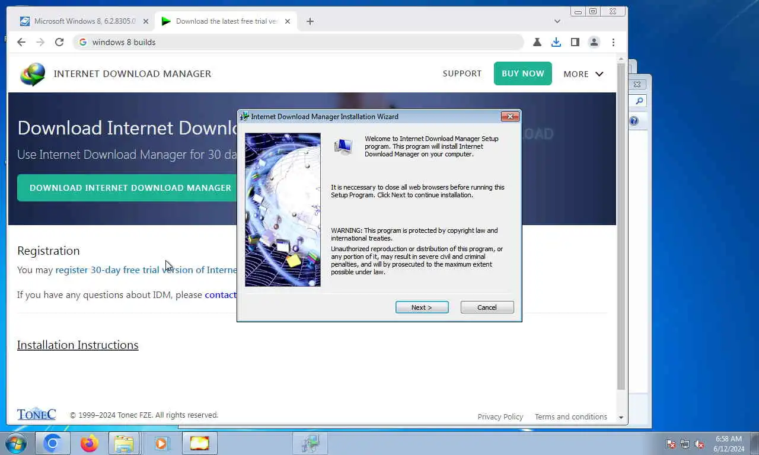759x455 pixels.
Task: Open a new browser tab
Action: click(310, 21)
